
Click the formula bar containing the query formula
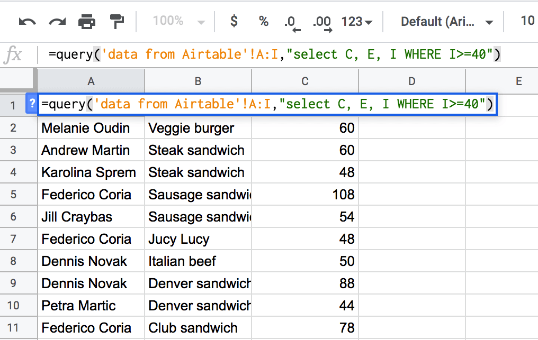[265, 54]
